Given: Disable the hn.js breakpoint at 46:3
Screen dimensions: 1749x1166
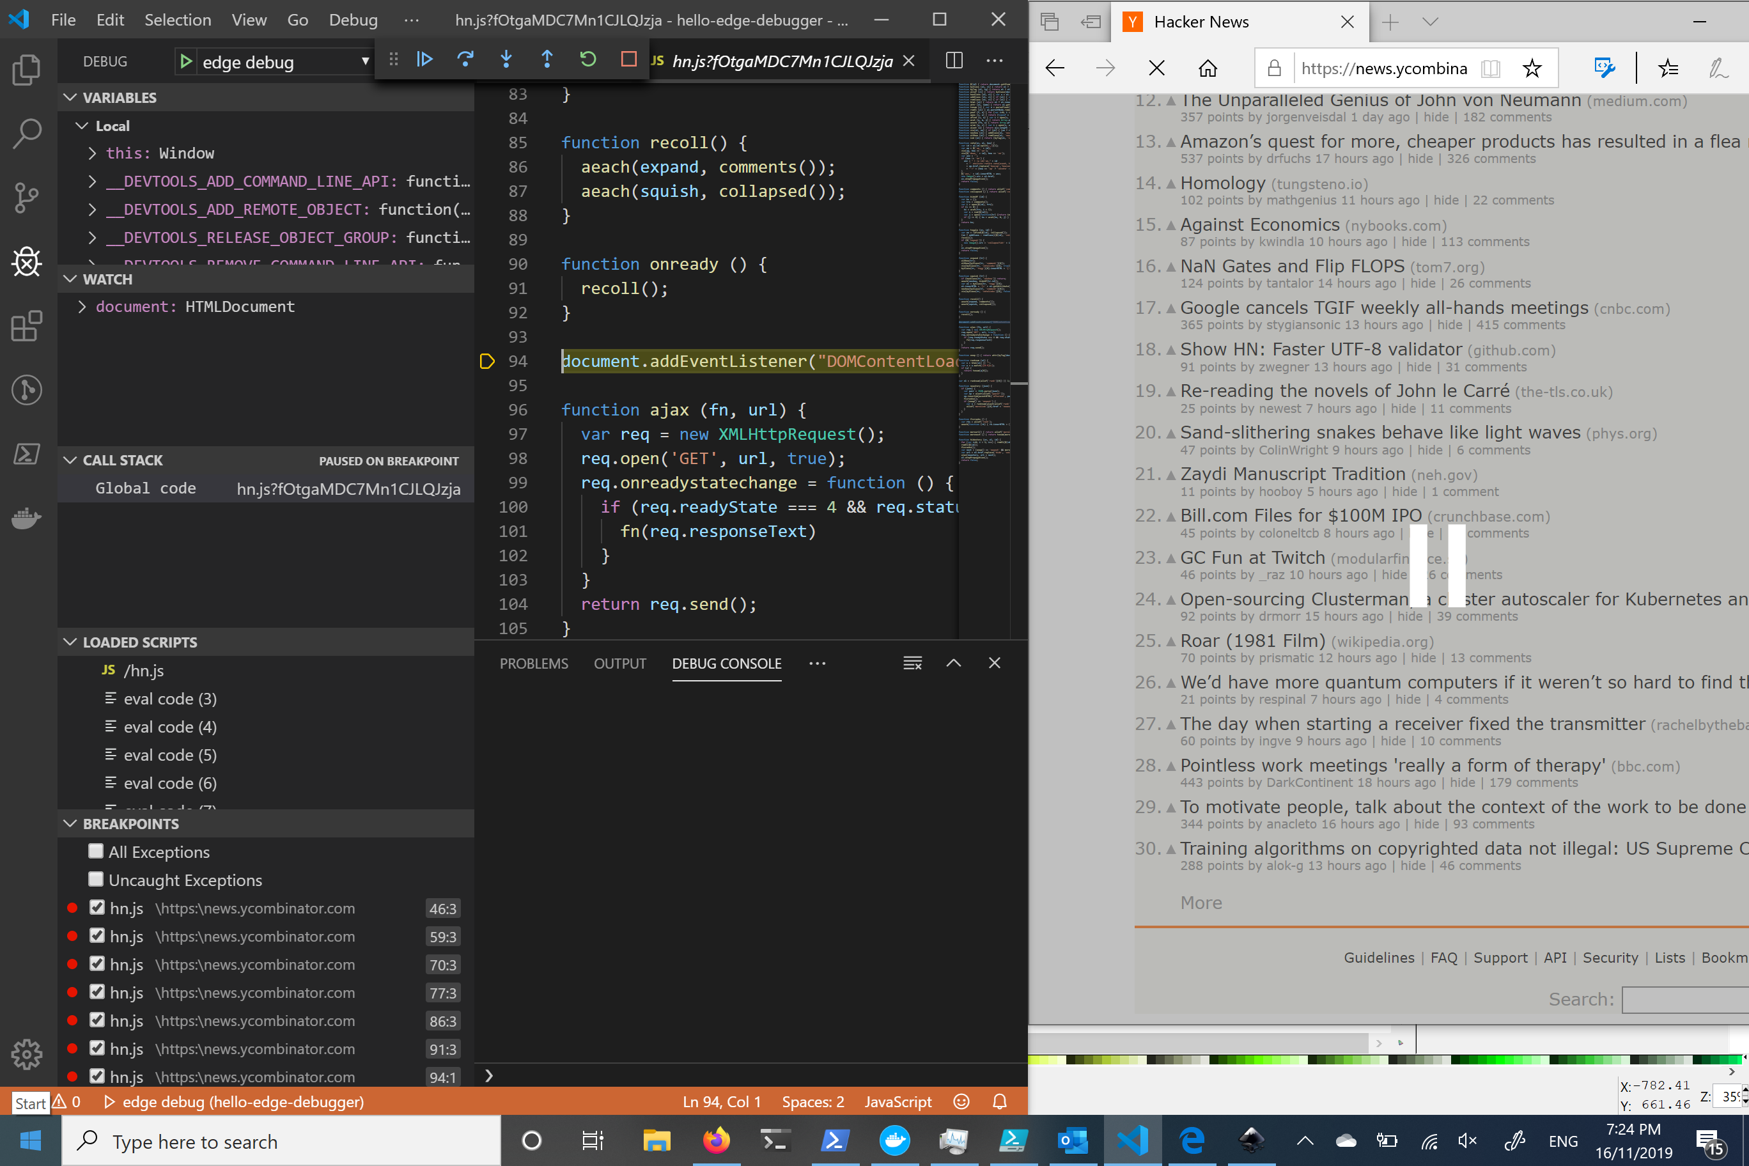Looking at the screenshot, I should [97, 907].
